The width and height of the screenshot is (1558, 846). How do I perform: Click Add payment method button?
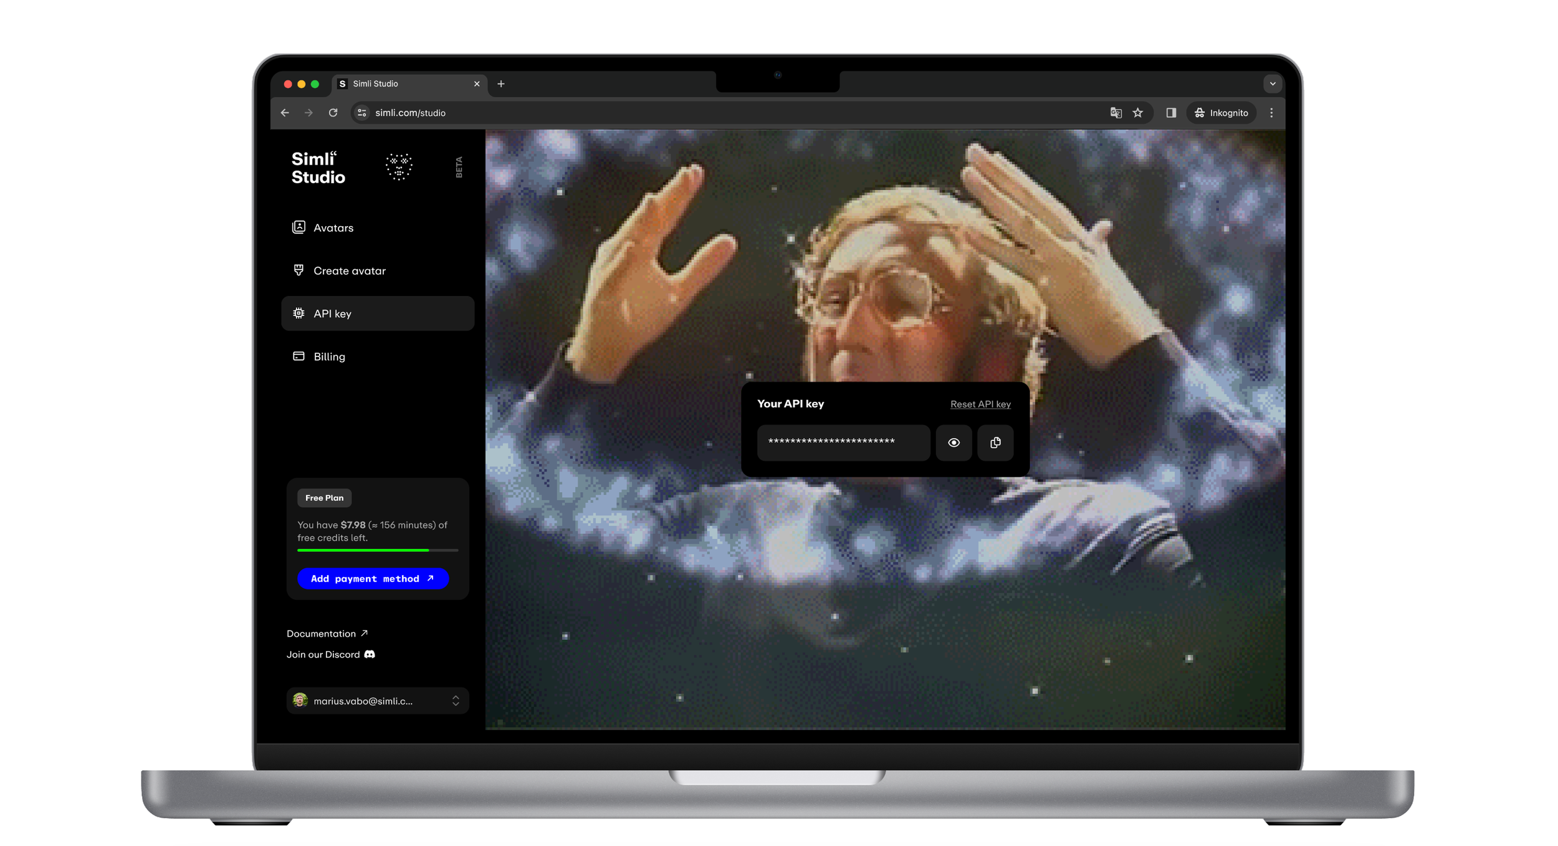point(373,578)
